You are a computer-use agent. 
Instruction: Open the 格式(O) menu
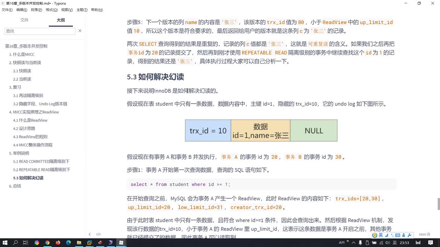[x=52, y=10]
